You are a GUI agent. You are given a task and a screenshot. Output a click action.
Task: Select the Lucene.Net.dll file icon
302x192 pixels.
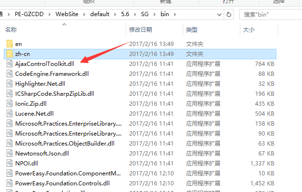(x=9, y=113)
